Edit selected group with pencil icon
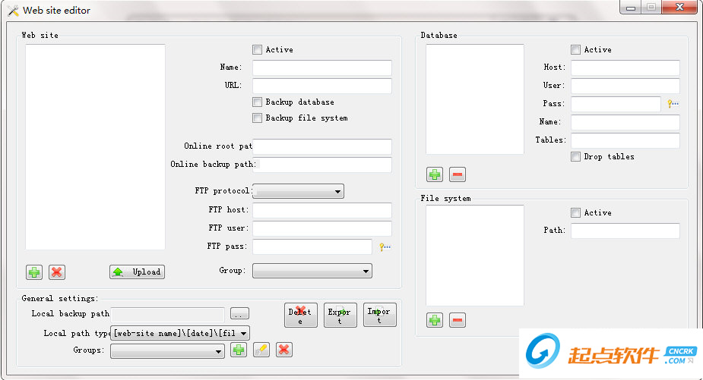The width and height of the screenshot is (703, 380). point(261,350)
